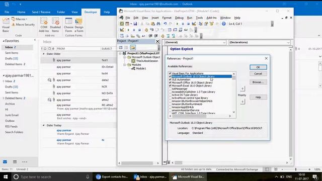This screenshot has width=322, height=181.
Task: Run macro with the Run Sub play icon
Action: pos(177,24)
